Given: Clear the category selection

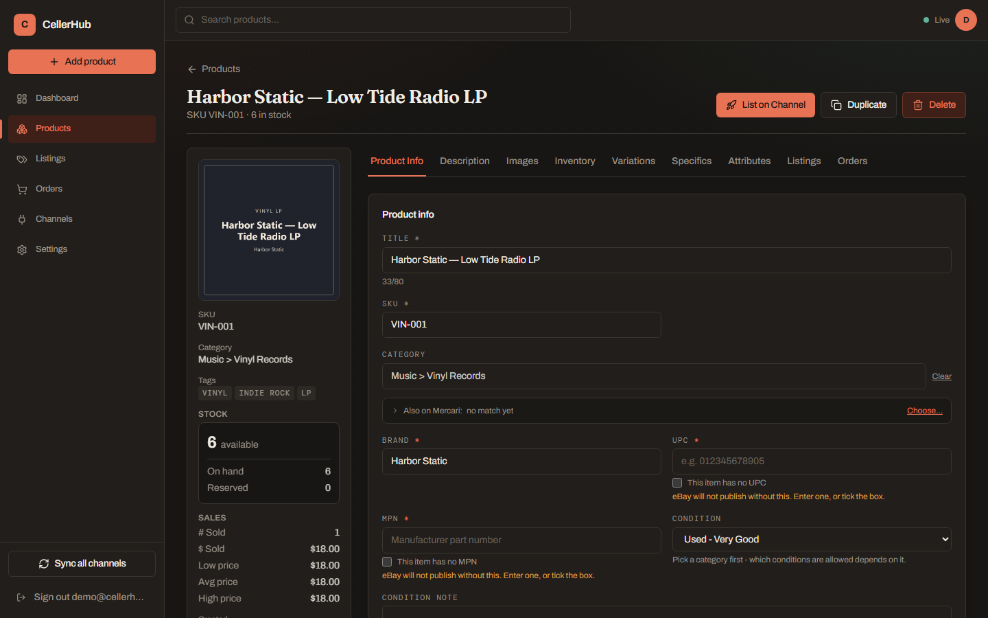Looking at the screenshot, I should click(x=941, y=376).
